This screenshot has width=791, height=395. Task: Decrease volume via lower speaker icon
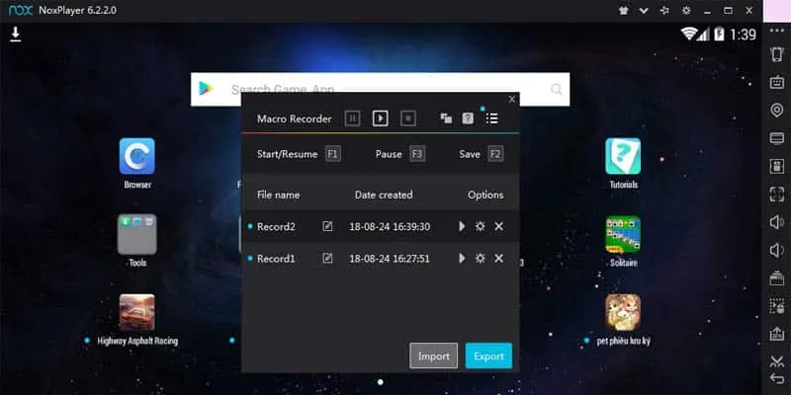click(777, 250)
